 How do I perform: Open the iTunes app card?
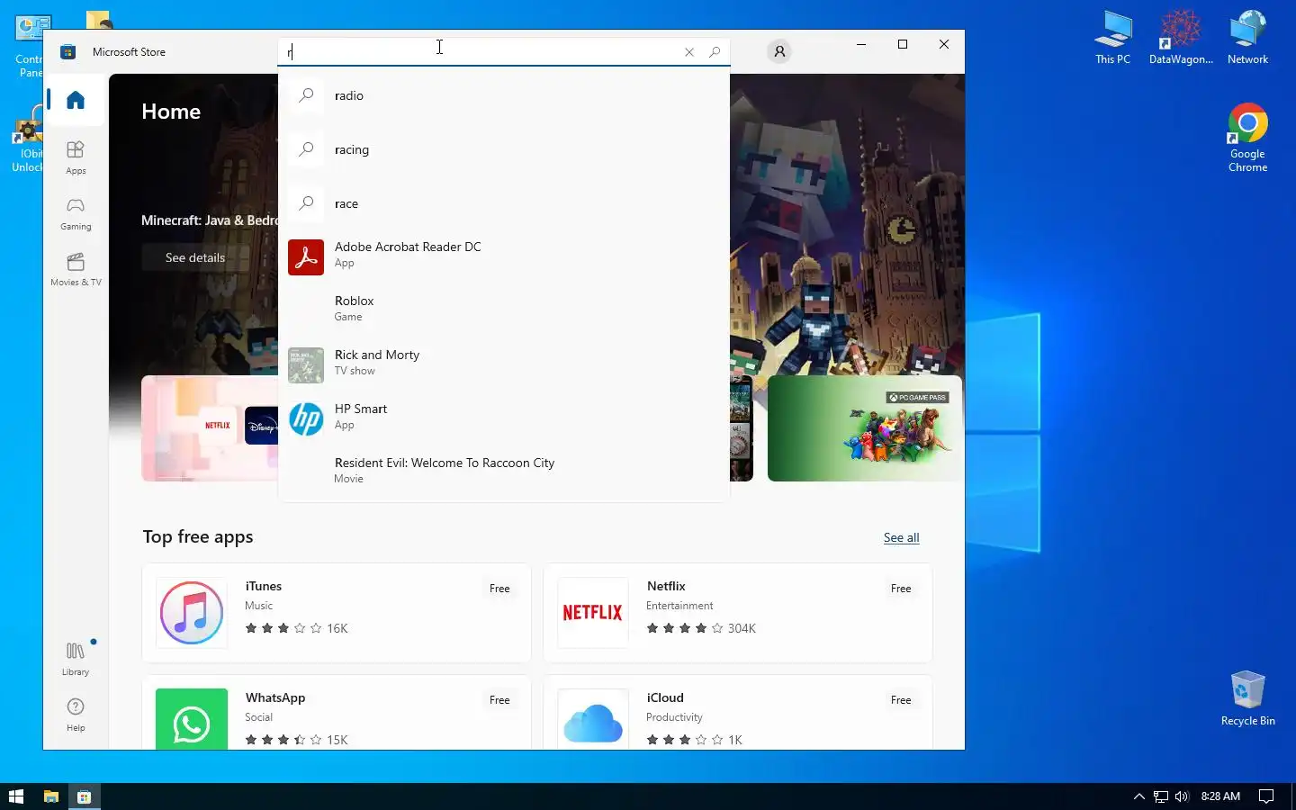337,613
